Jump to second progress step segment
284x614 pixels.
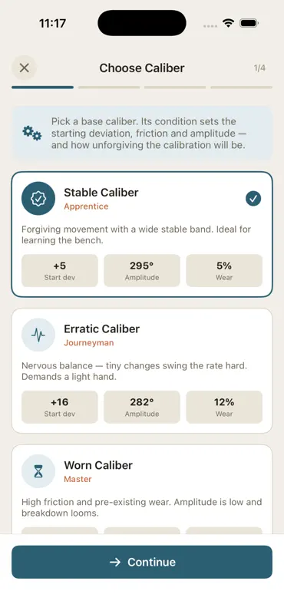pos(109,87)
